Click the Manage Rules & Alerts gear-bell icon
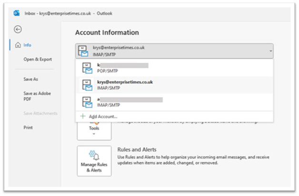The height and width of the screenshot is (196, 299). [94, 155]
